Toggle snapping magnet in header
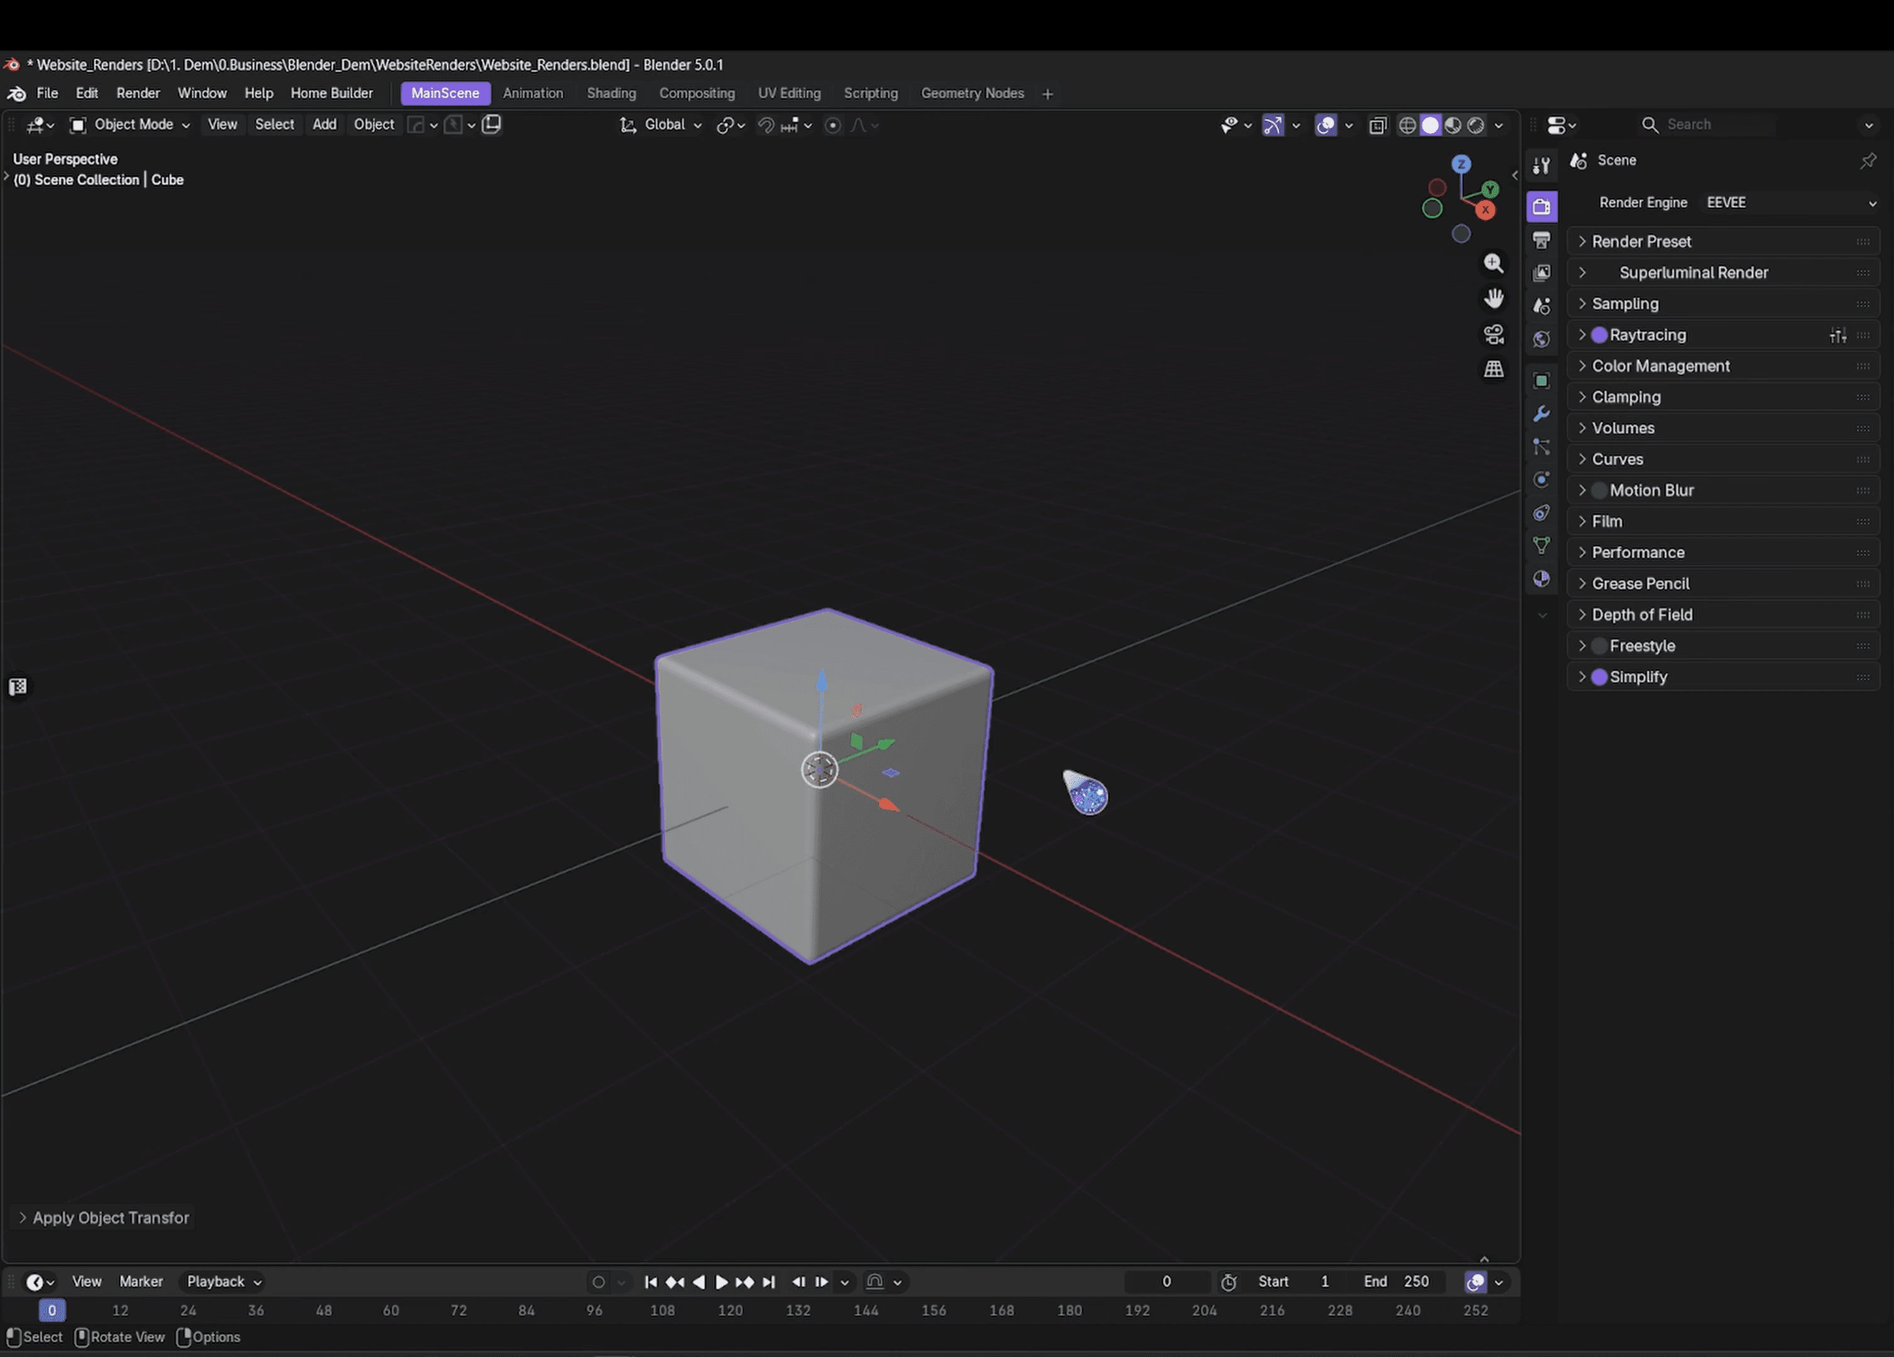 765,125
